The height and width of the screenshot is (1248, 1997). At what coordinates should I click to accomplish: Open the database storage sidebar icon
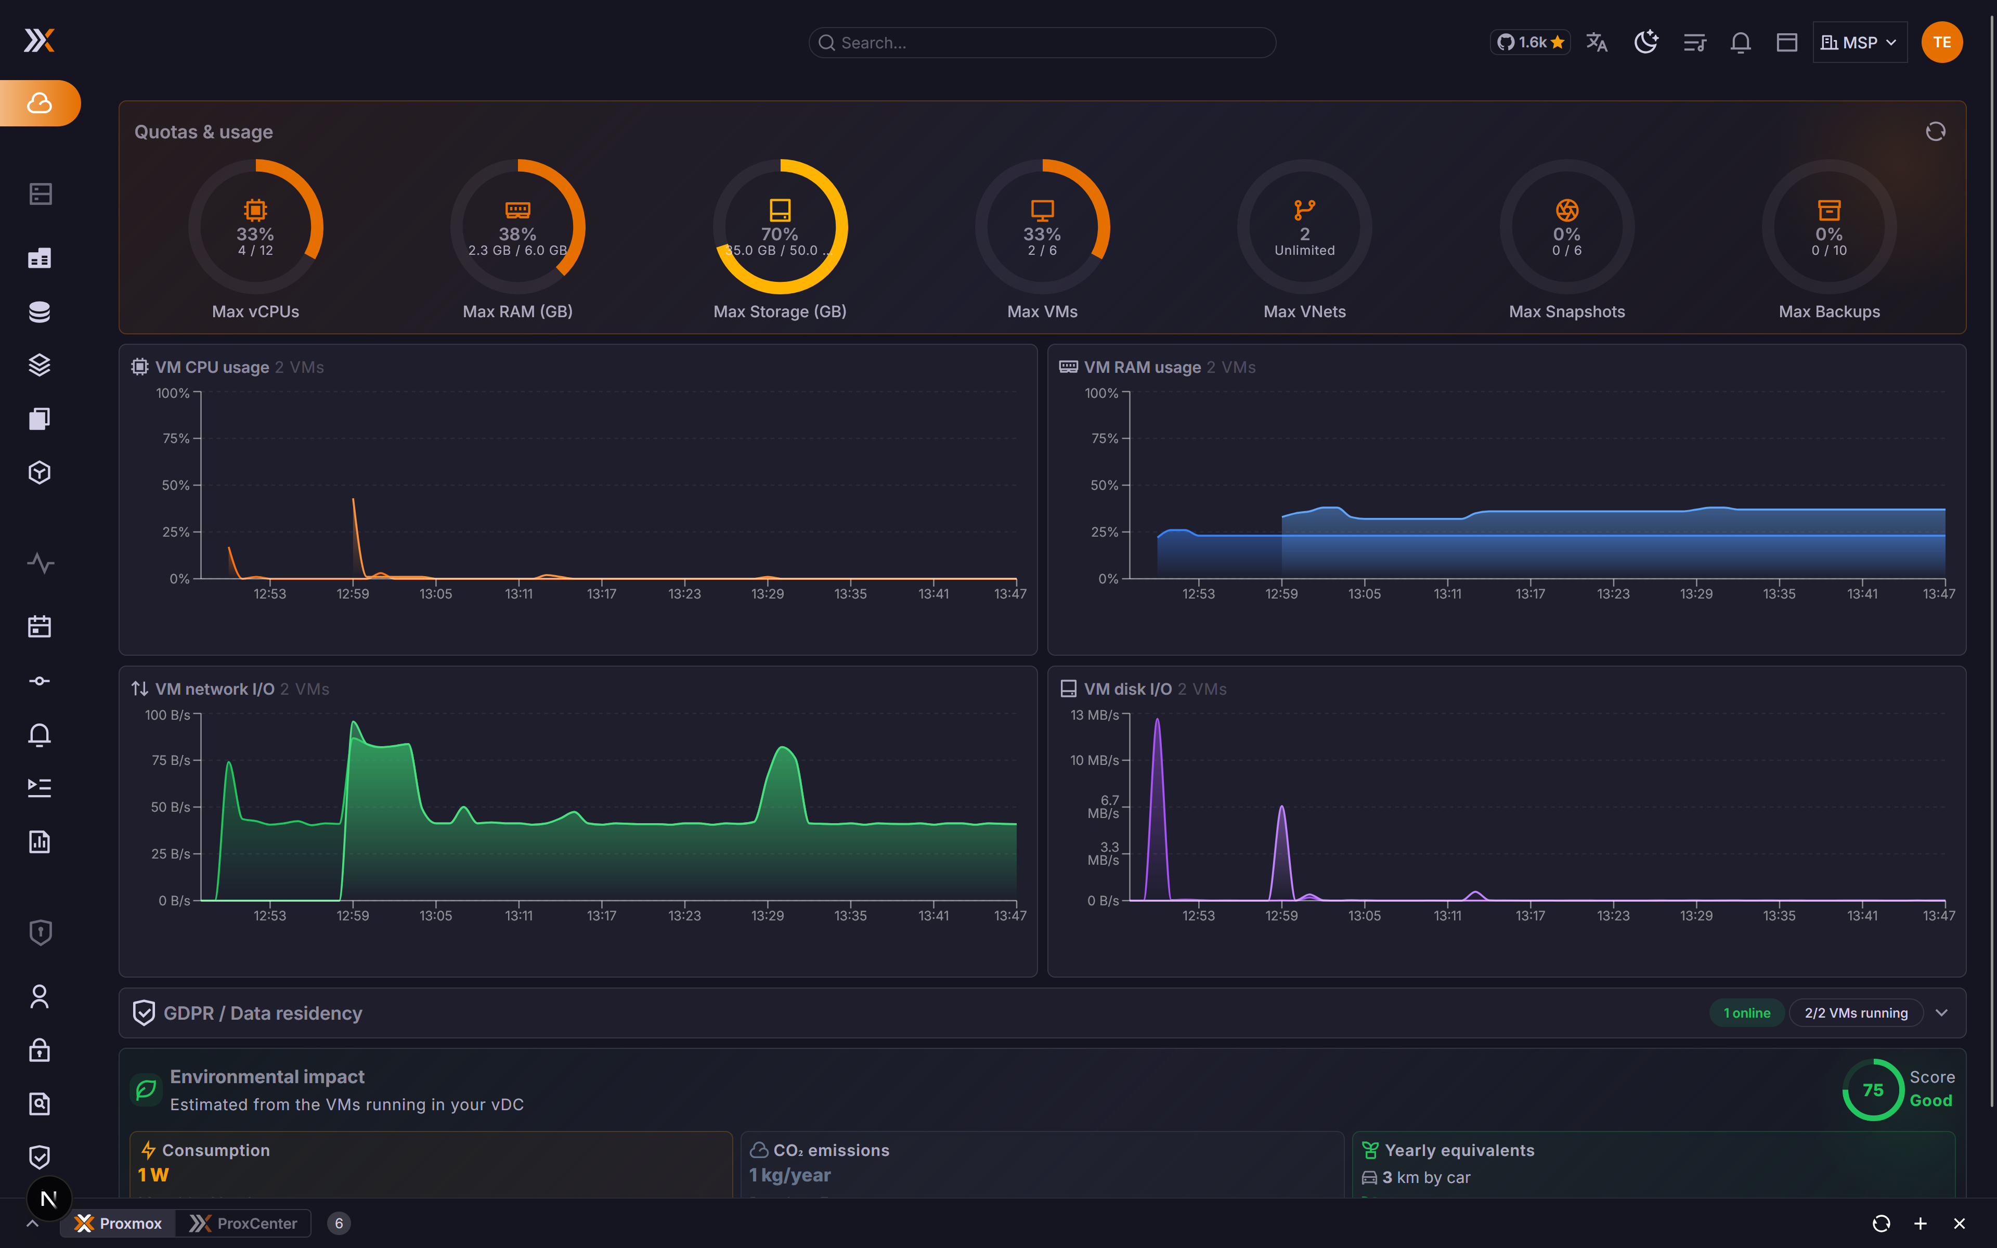(x=40, y=312)
